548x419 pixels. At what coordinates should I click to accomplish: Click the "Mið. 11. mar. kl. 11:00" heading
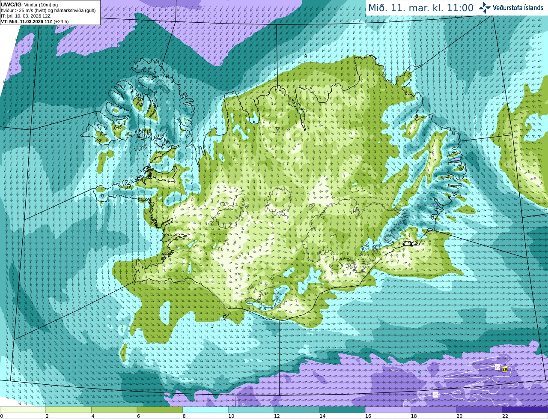[x=421, y=8]
